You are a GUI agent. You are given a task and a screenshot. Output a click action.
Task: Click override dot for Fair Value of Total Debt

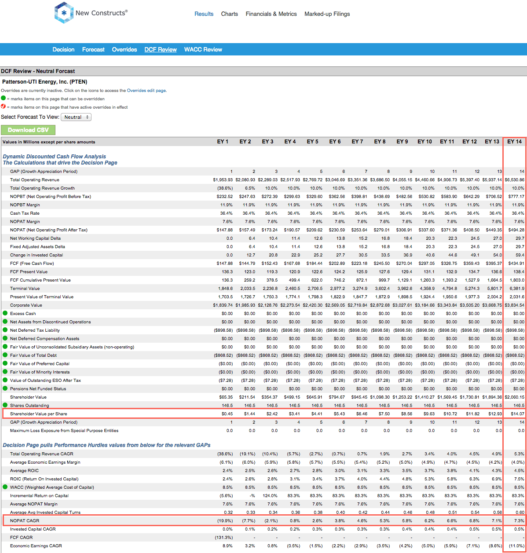pos(5,355)
